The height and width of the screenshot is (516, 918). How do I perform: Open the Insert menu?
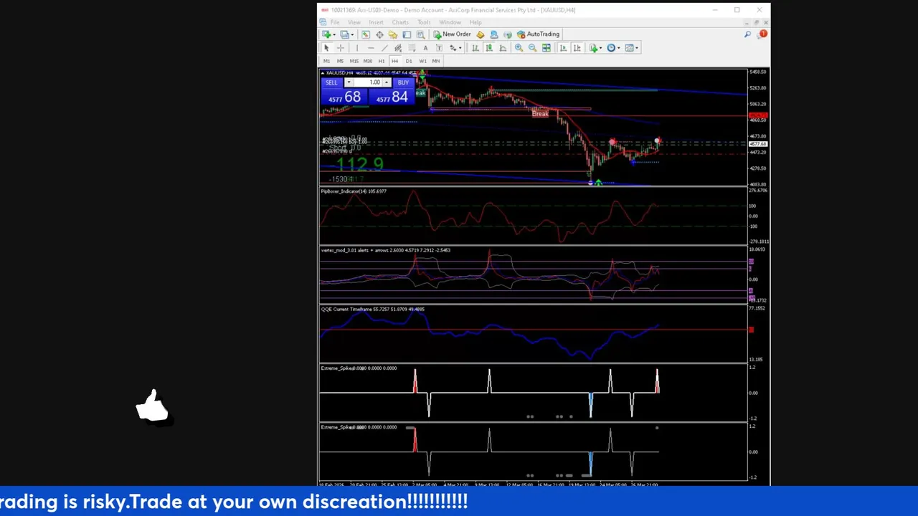[x=377, y=22]
